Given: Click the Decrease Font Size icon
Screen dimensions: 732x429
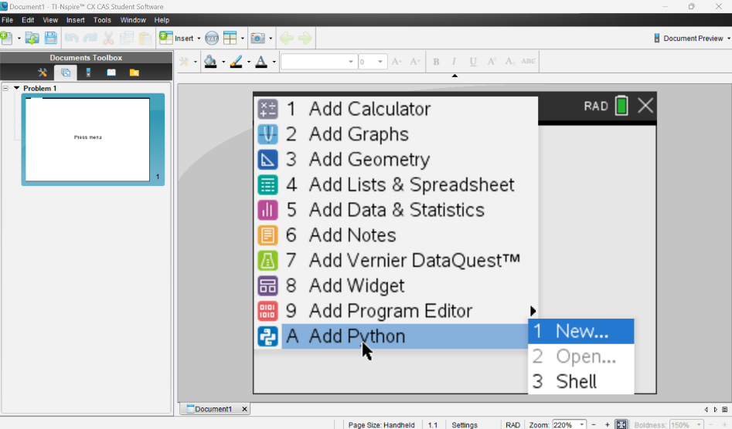Looking at the screenshot, I should point(414,62).
